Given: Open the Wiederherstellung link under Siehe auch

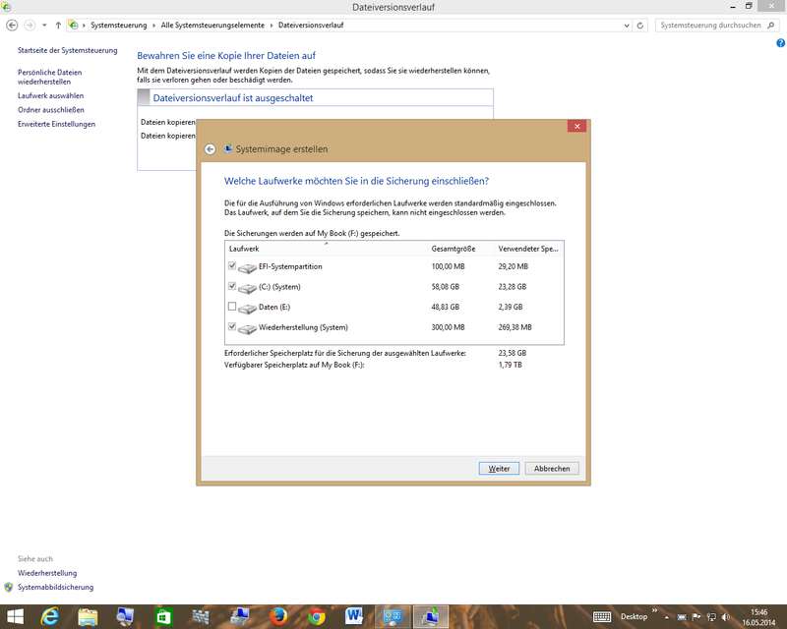Looking at the screenshot, I should click(x=47, y=573).
